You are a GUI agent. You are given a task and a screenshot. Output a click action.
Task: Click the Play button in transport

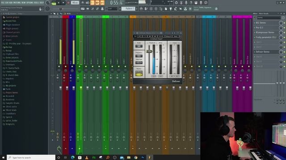59,3
